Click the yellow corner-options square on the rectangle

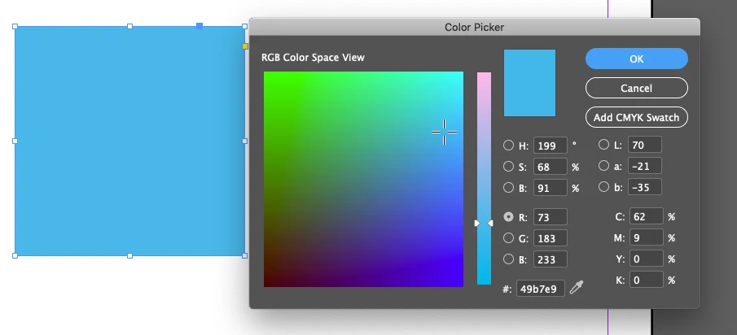tap(245, 46)
